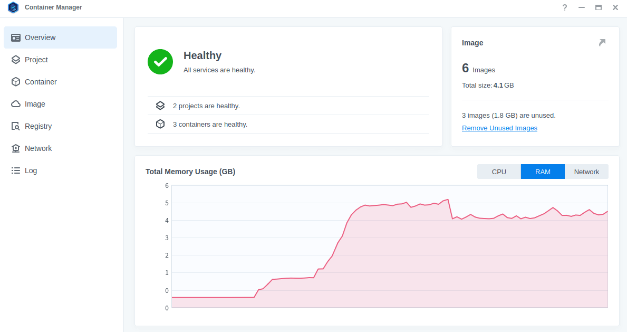
Task: Click the layers icon beside projects status
Action: pyautogui.click(x=160, y=106)
